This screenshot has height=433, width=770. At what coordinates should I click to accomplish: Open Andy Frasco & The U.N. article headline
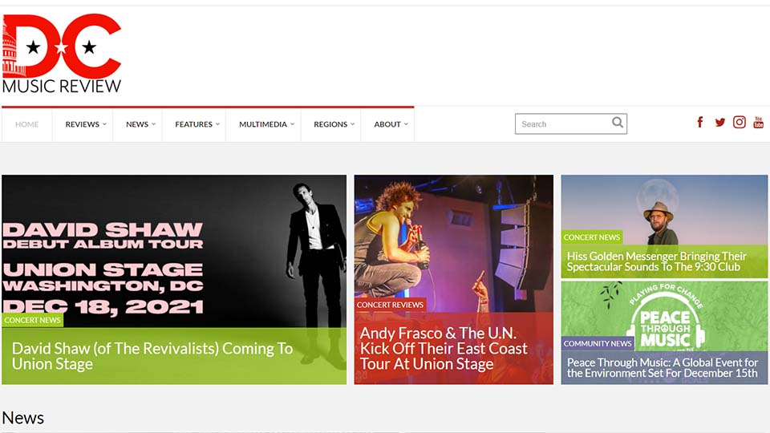[444, 348]
